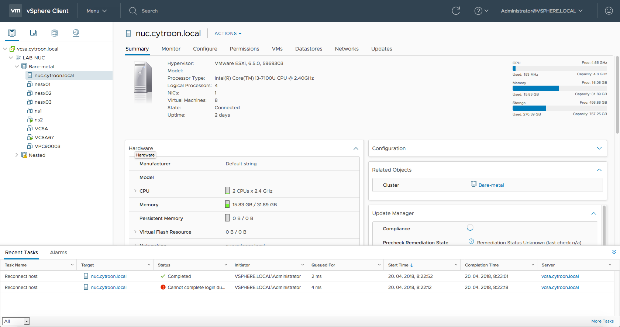The width and height of the screenshot is (620, 327).
Task: Open the help question mark menu
Action: click(x=481, y=11)
